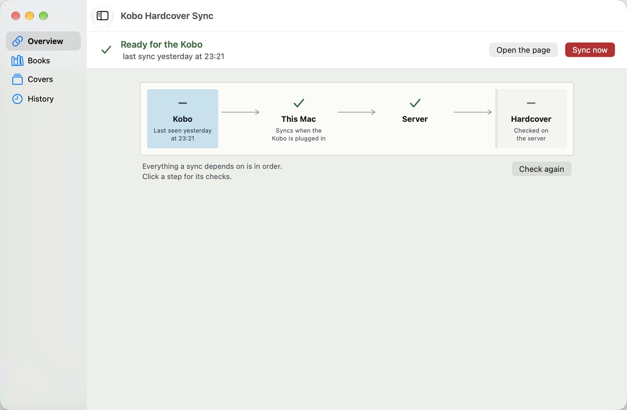Click 'Everything a sync depends on is in order.'
The width and height of the screenshot is (627, 410).
click(x=212, y=167)
